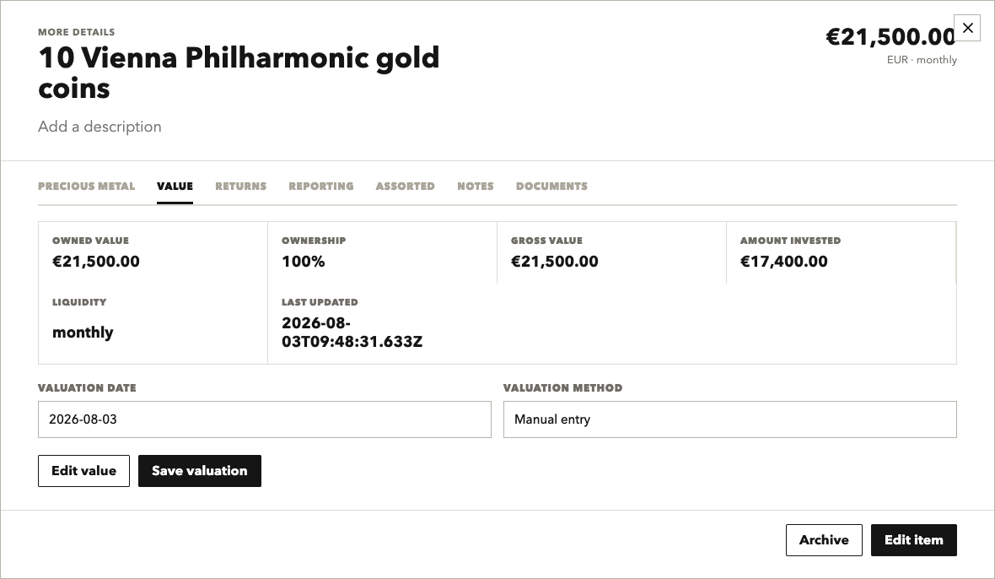Archive this item
The height and width of the screenshot is (579, 995).
[824, 540]
